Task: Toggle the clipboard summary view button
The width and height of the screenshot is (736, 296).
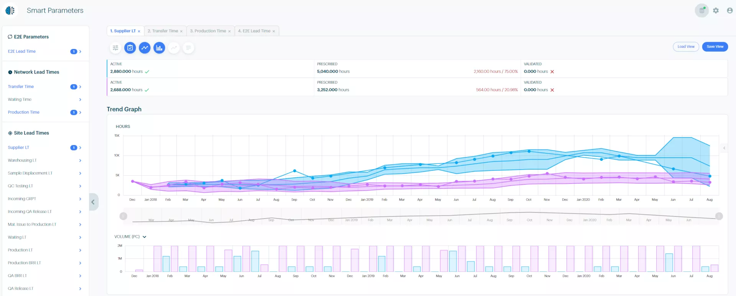Action: coord(130,48)
